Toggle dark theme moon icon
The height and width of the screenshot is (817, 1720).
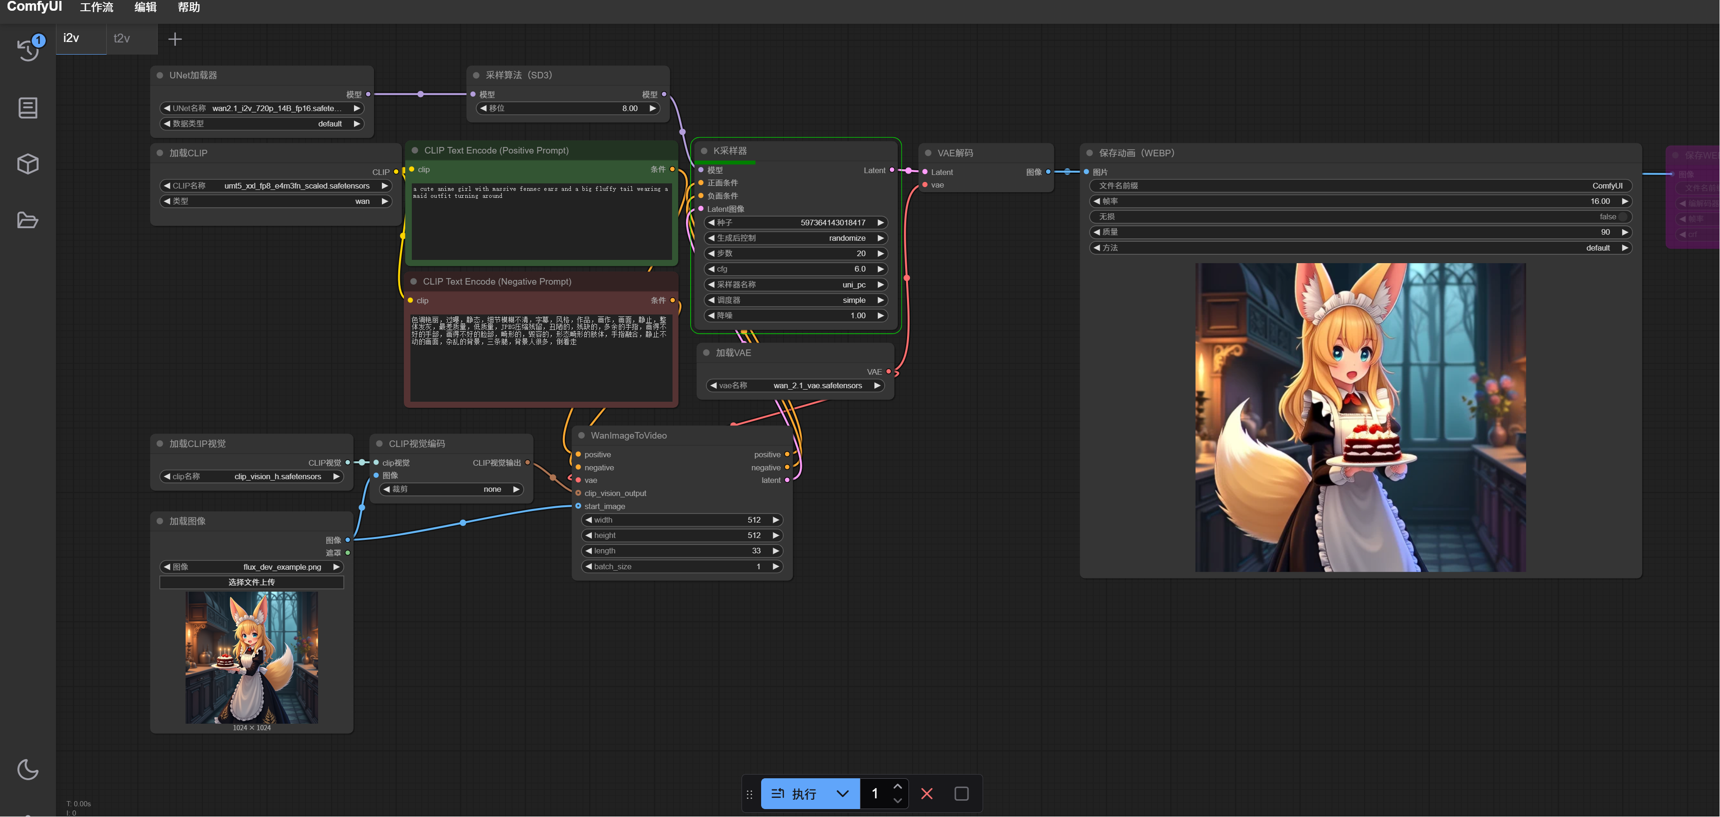[28, 769]
